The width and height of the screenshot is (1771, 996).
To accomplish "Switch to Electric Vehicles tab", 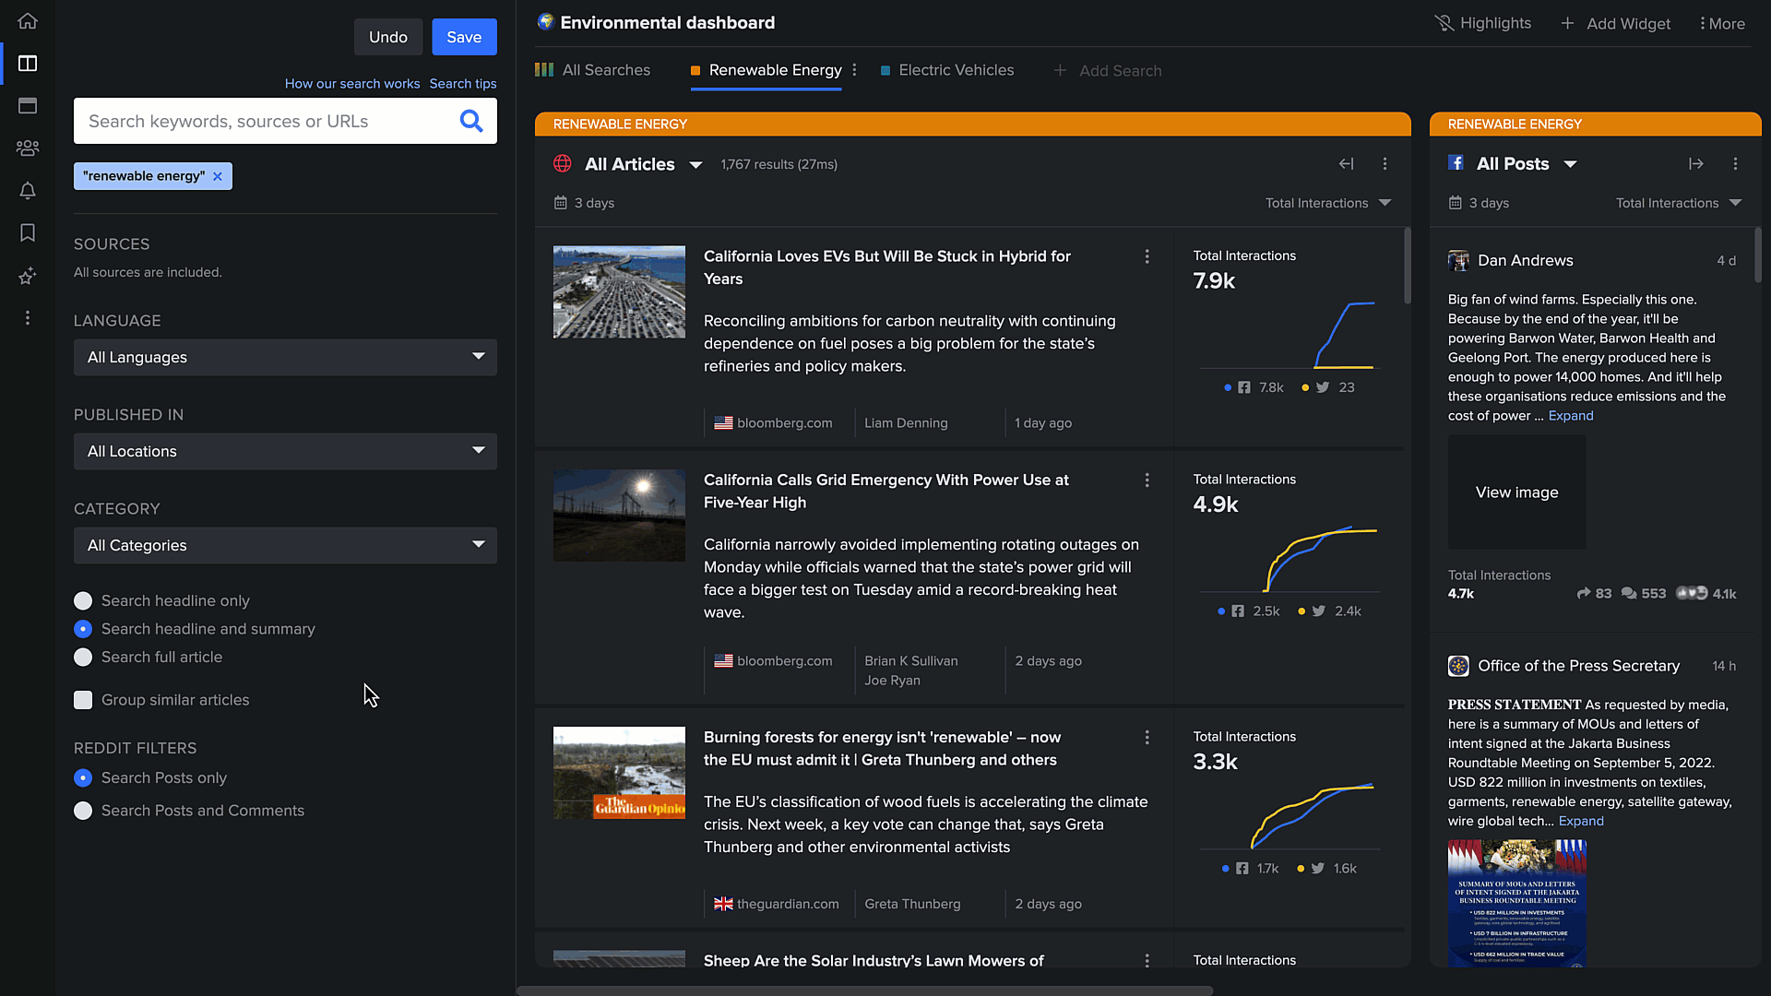I will pos(947,70).
